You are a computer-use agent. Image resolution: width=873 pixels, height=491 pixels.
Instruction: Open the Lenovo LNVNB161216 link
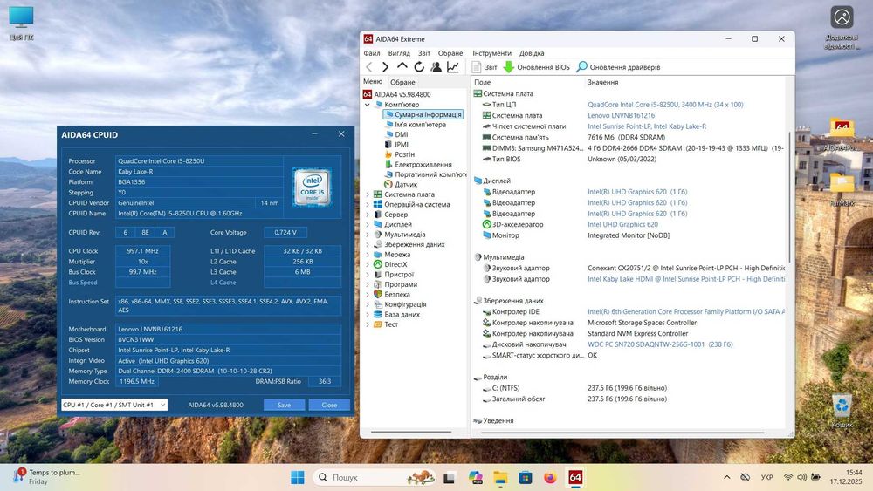(x=622, y=116)
